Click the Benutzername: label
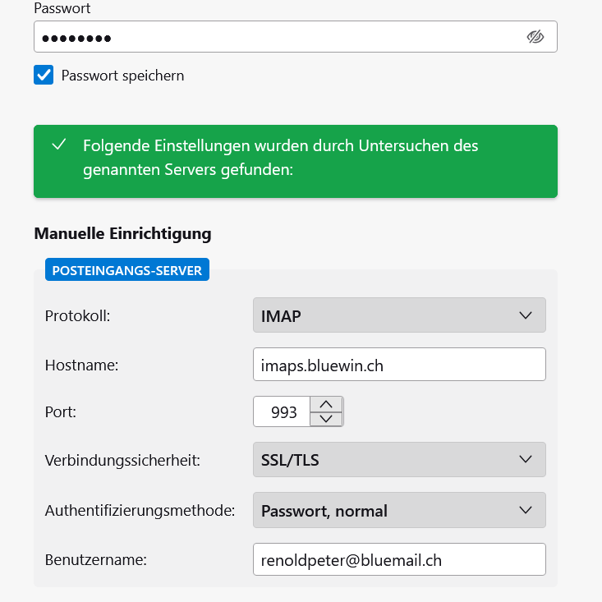 coord(95,560)
